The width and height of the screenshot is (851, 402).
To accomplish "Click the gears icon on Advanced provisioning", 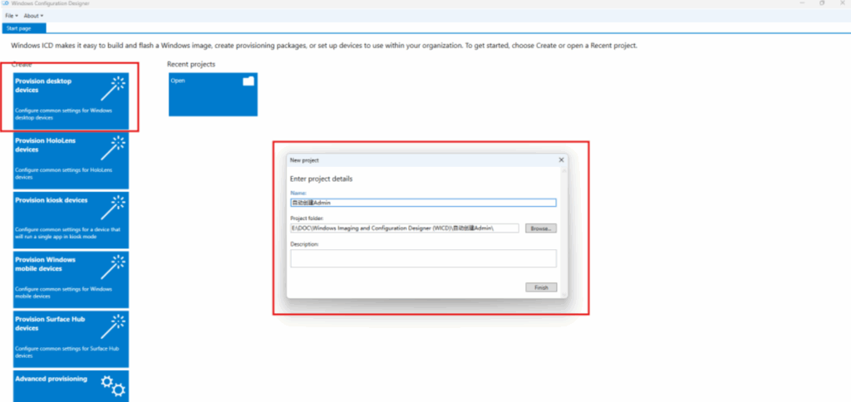I will (113, 385).
